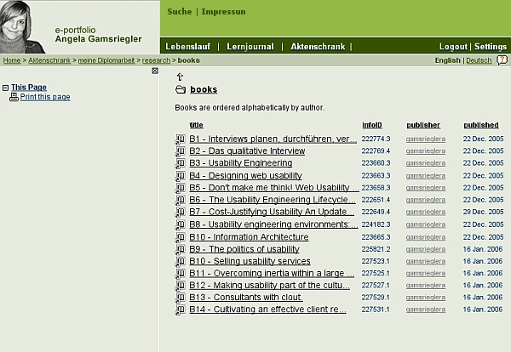Viewport: 511px width, 352px height.
Task: Collapse the This Page section
Action: point(5,88)
